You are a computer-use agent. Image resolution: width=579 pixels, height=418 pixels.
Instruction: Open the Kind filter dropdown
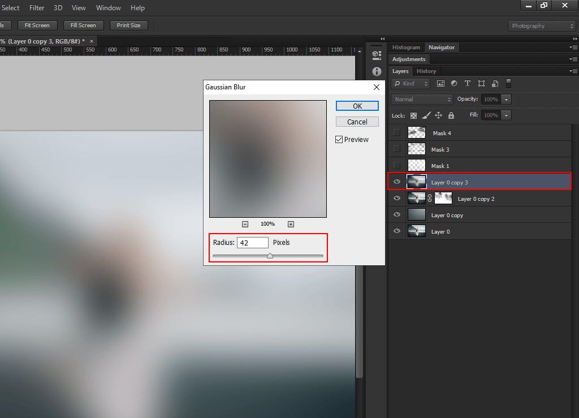(411, 84)
